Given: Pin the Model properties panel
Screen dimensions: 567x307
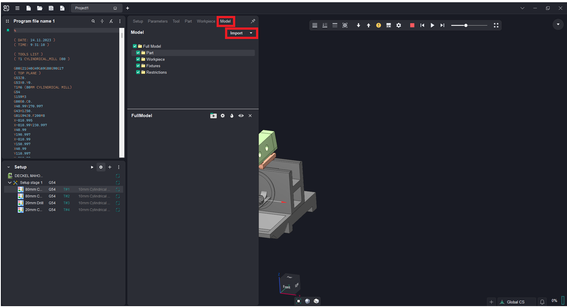Looking at the screenshot, I should click(253, 21).
